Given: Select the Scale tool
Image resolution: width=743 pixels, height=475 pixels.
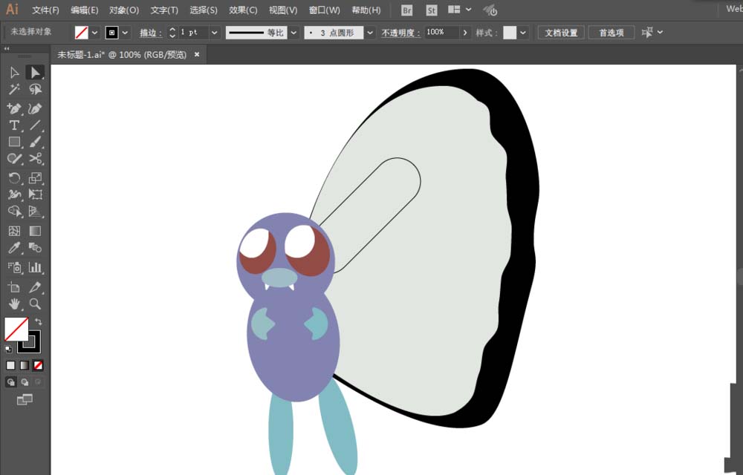Looking at the screenshot, I should coord(35,178).
